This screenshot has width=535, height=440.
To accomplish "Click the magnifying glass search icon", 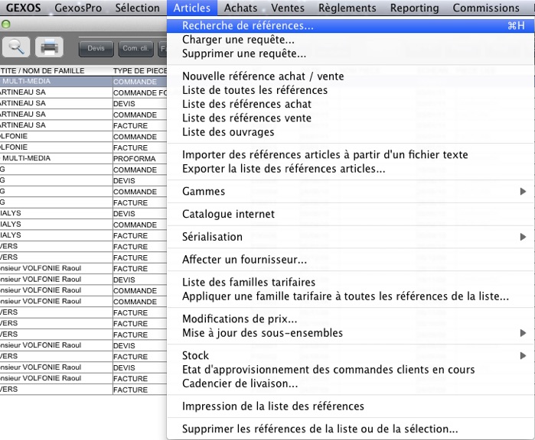I will point(16,47).
